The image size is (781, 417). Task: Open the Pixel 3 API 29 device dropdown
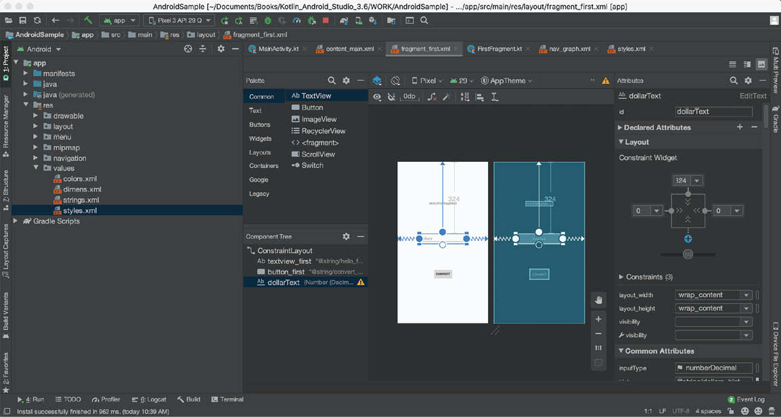[179, 20]
